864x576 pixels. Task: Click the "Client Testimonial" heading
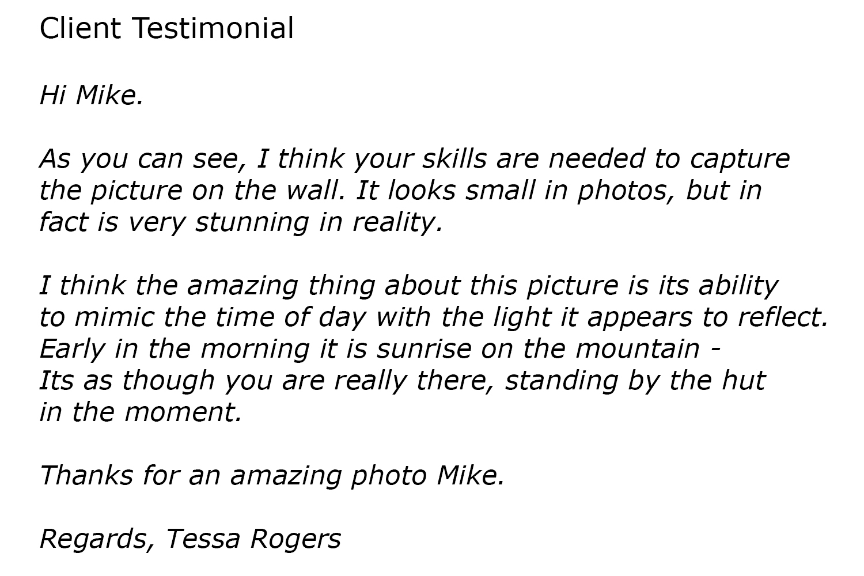(x=166, y=28)
